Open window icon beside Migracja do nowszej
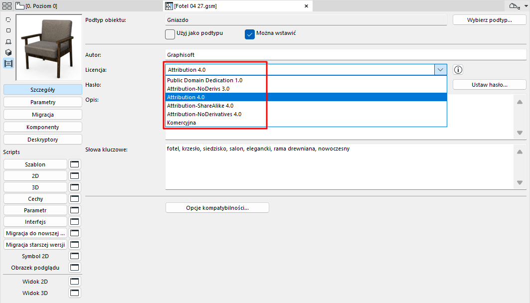 [74, 233]
